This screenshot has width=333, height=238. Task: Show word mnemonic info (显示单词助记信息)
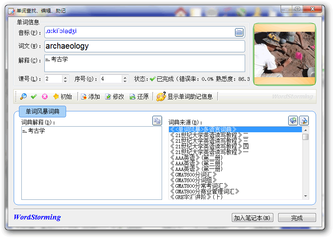click(x=185, y=96)
